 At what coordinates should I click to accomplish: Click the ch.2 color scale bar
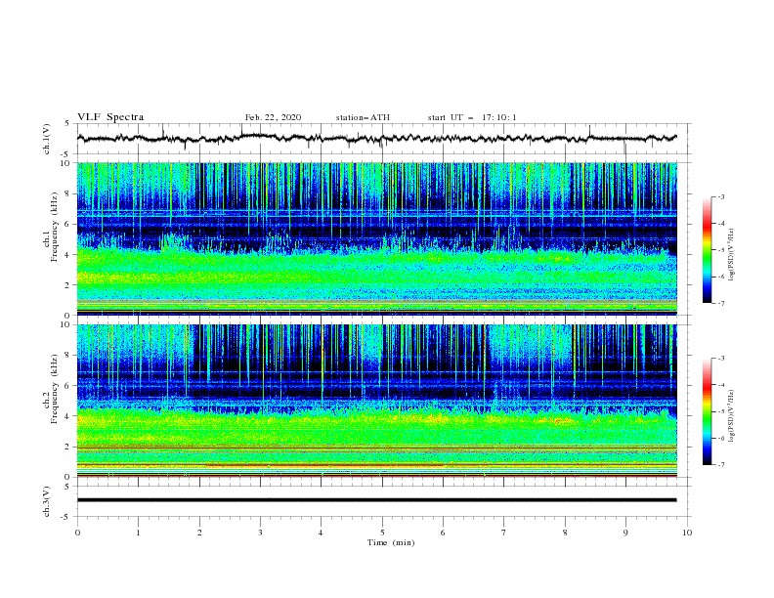click(x=707, y=411)
